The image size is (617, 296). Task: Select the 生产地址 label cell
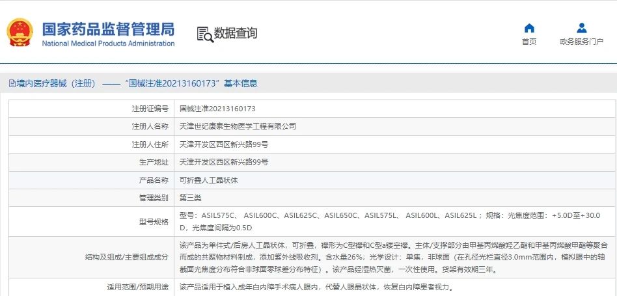(91, 163)
